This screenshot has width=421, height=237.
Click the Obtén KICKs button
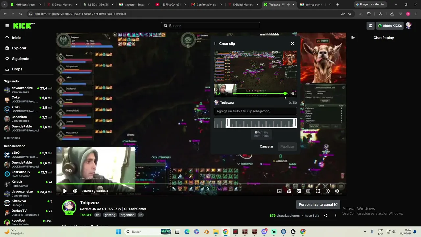tap(390, 26)
